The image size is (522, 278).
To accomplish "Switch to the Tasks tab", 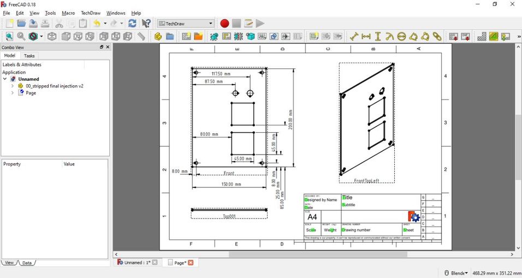I will [x=29, y=56].
